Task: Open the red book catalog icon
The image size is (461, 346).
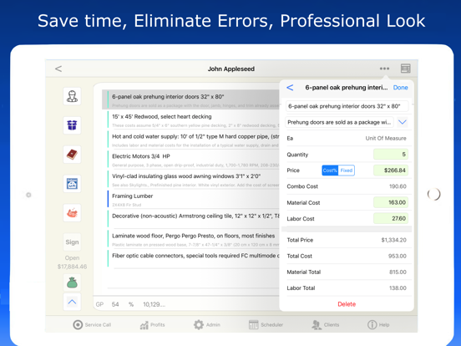Action: coord(72,155)
